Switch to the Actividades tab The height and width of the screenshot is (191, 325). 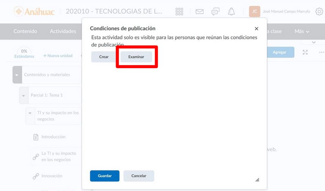pyautogui.click(x=63, y=31)
